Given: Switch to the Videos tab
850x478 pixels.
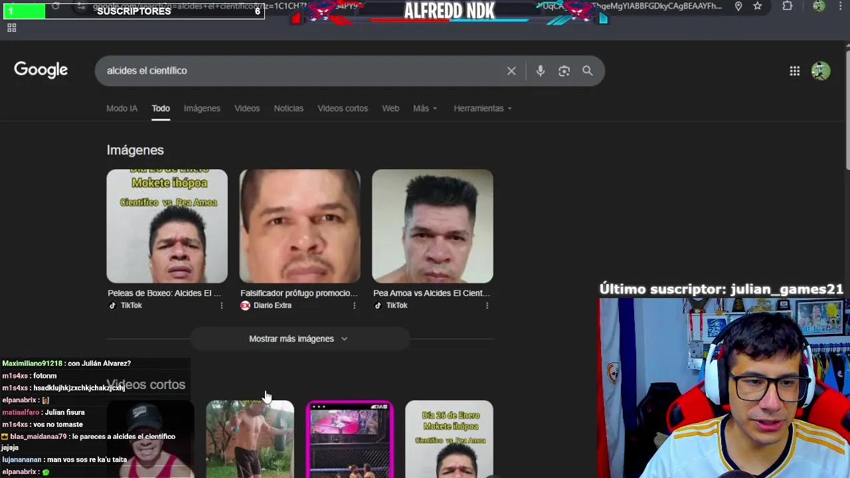Looking at the screenshot, I should click(247, 108).
